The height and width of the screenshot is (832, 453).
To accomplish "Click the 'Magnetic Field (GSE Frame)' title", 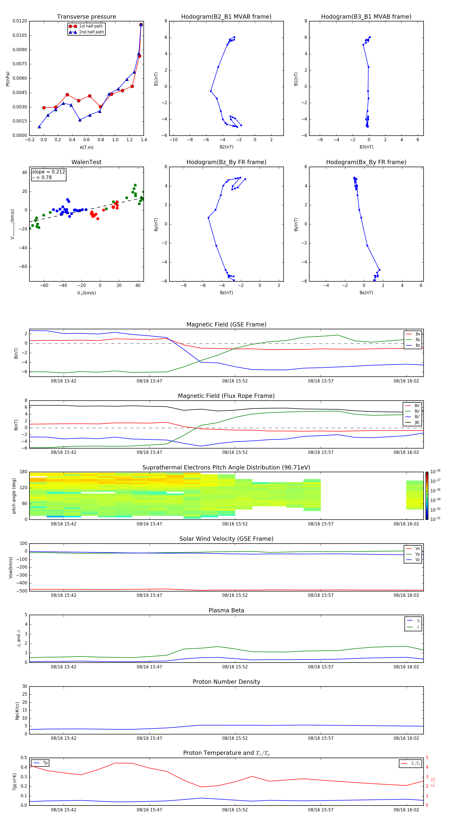I will tap(226, 324).
